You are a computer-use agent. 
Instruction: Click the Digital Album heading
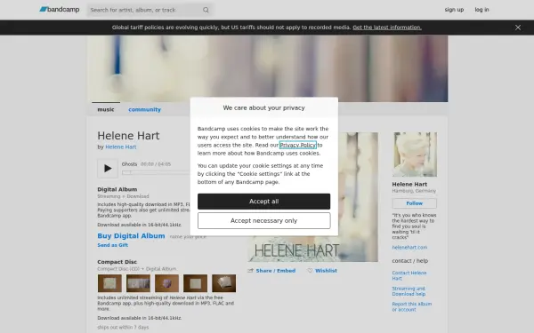pos(117,189)
